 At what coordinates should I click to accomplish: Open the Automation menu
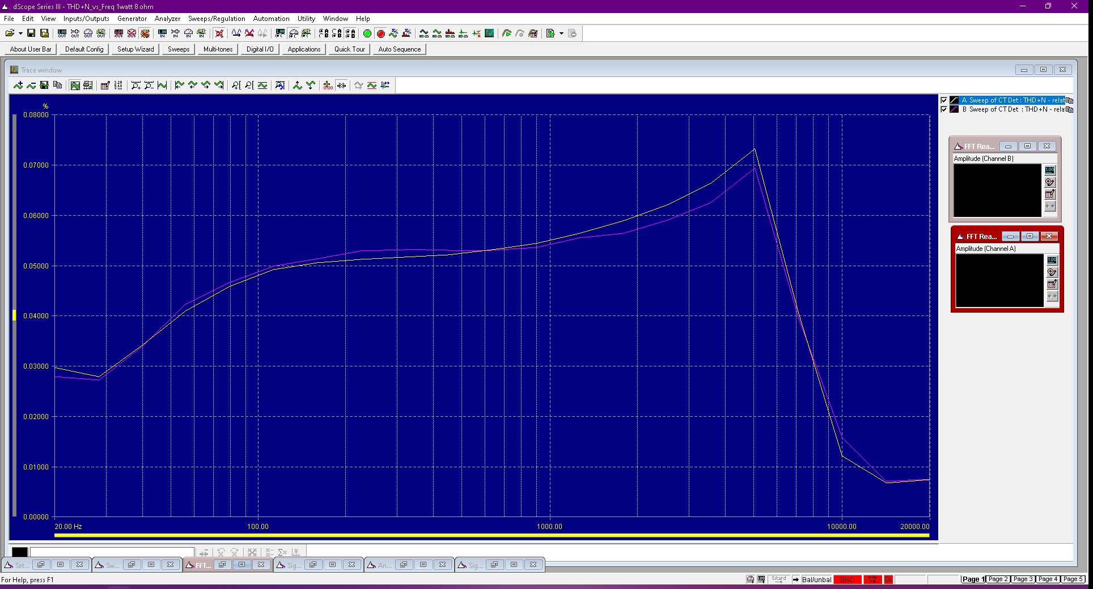click(271, 19)
